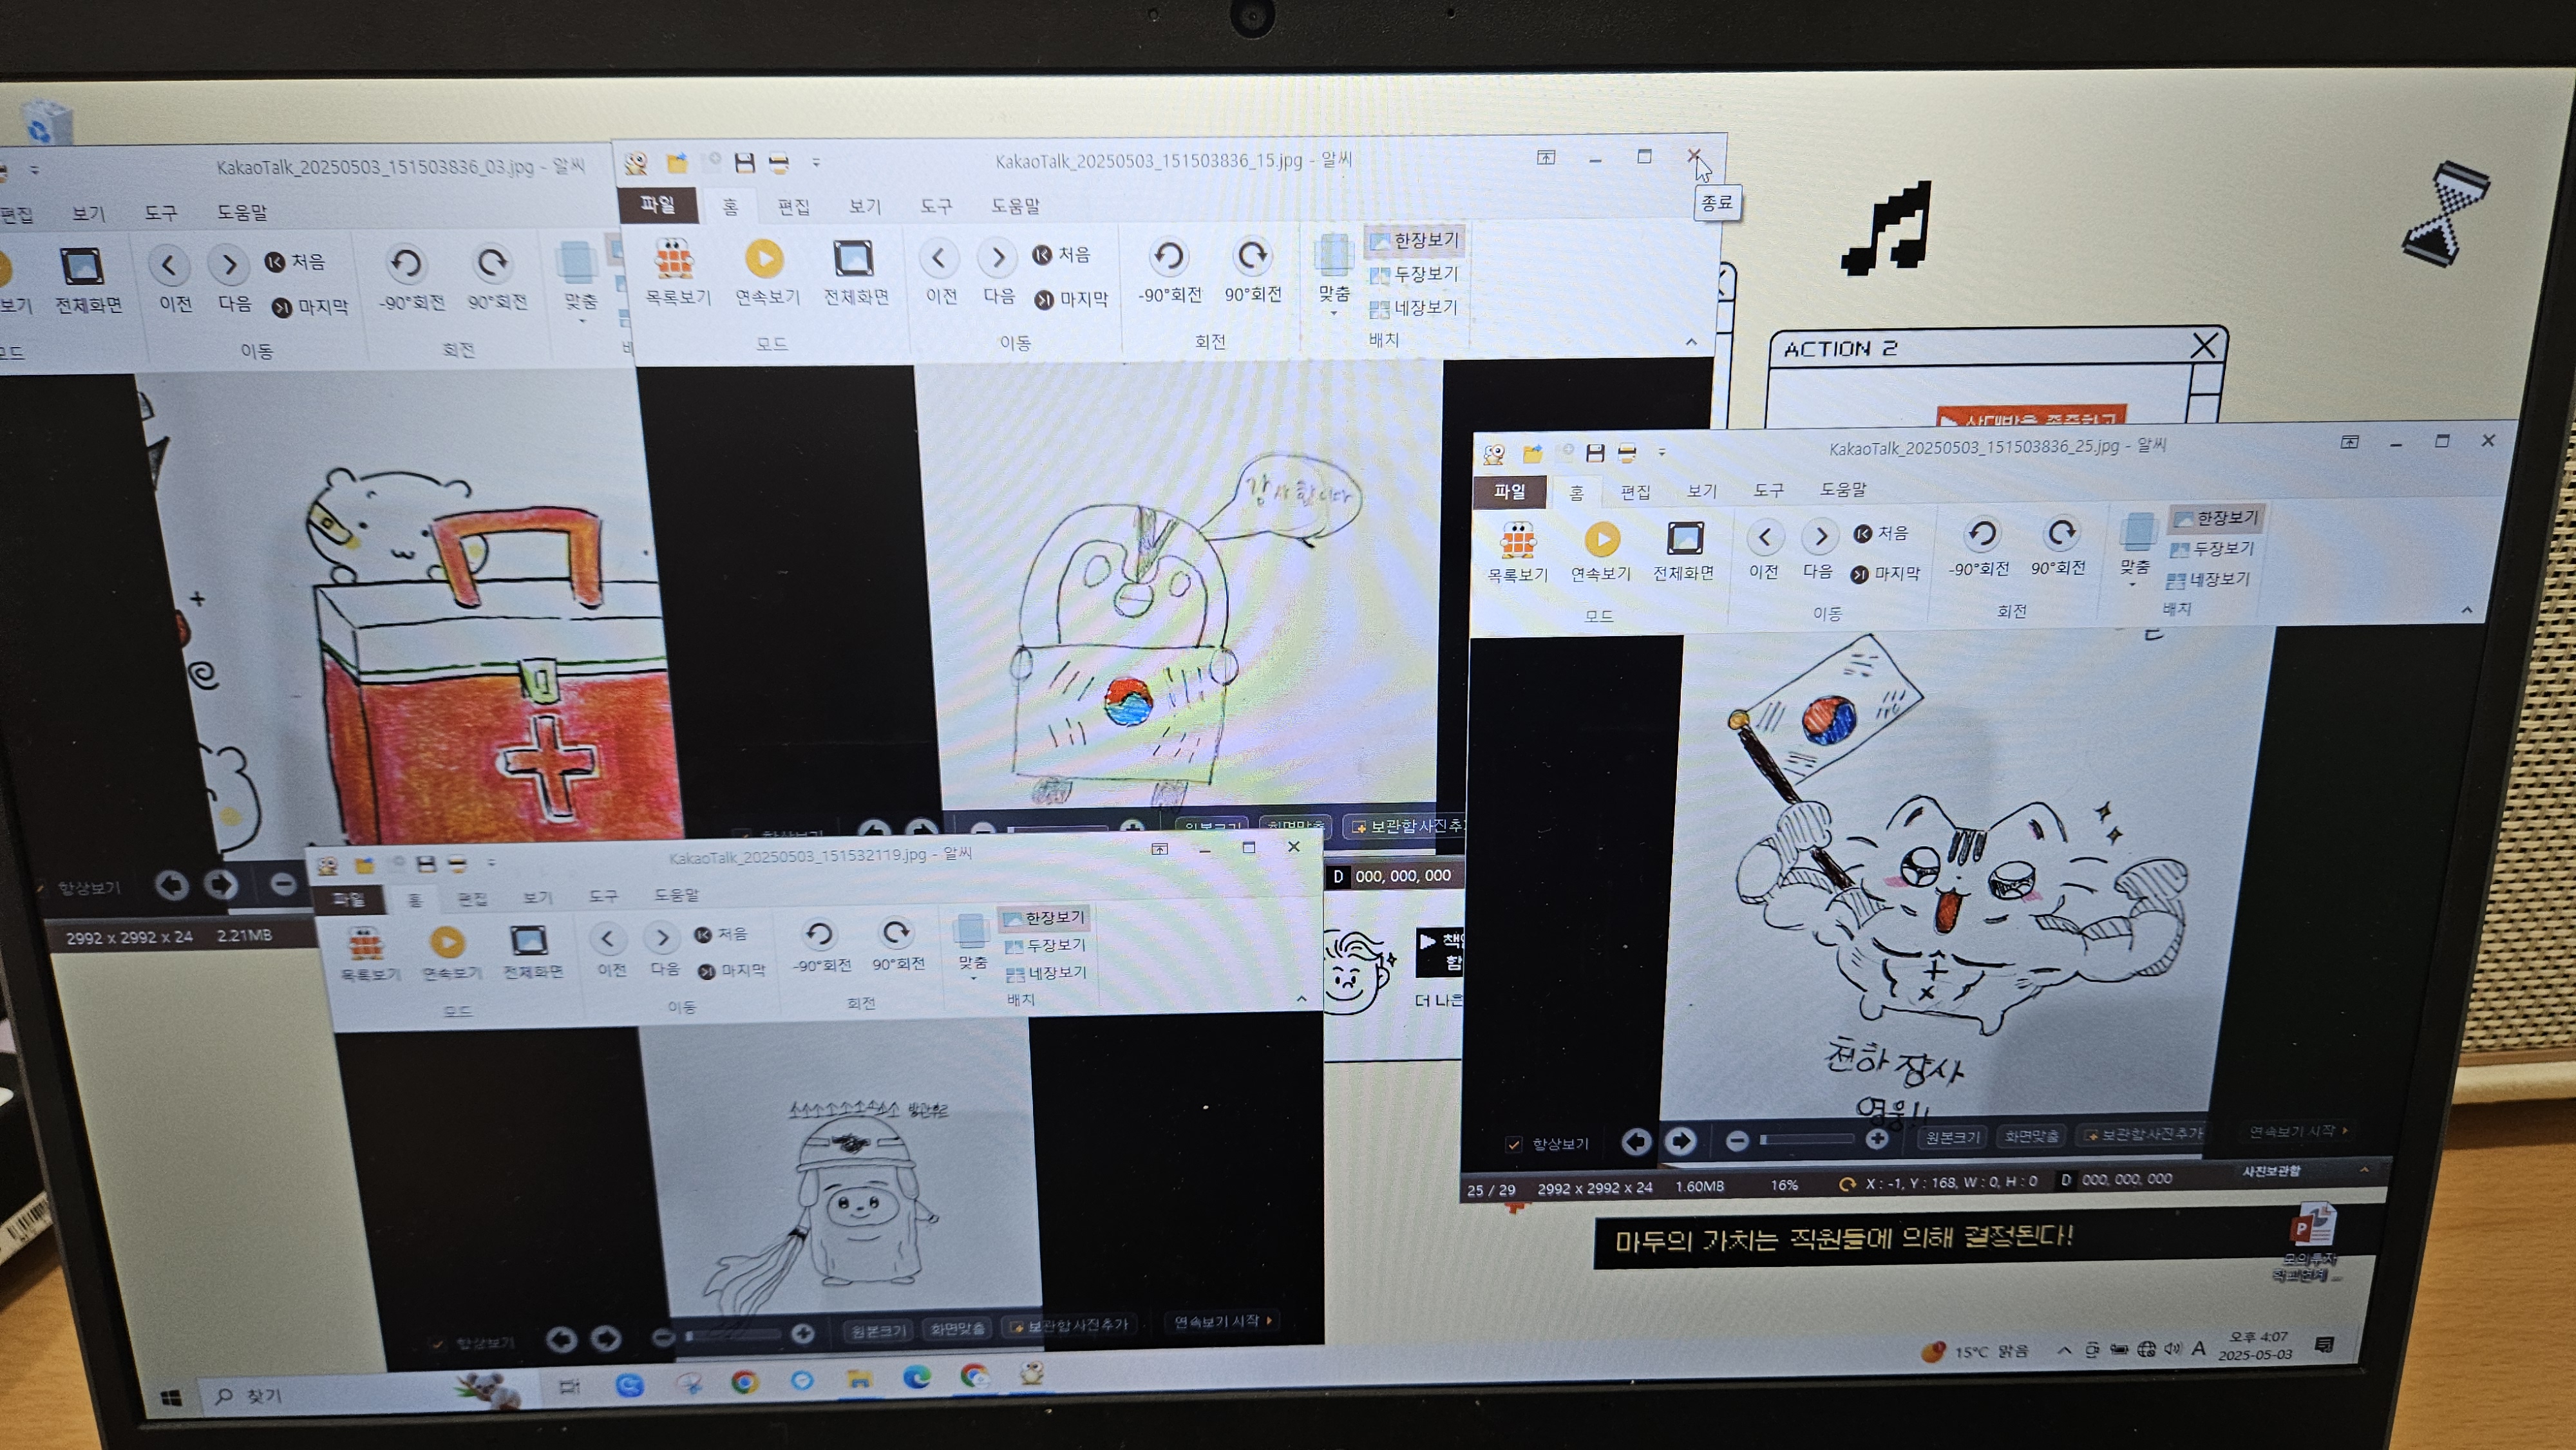Click the zoom slider in _25.jpg window
The image size is (2576, 1450).
pyautogui.click(x=1806, y=1139)
